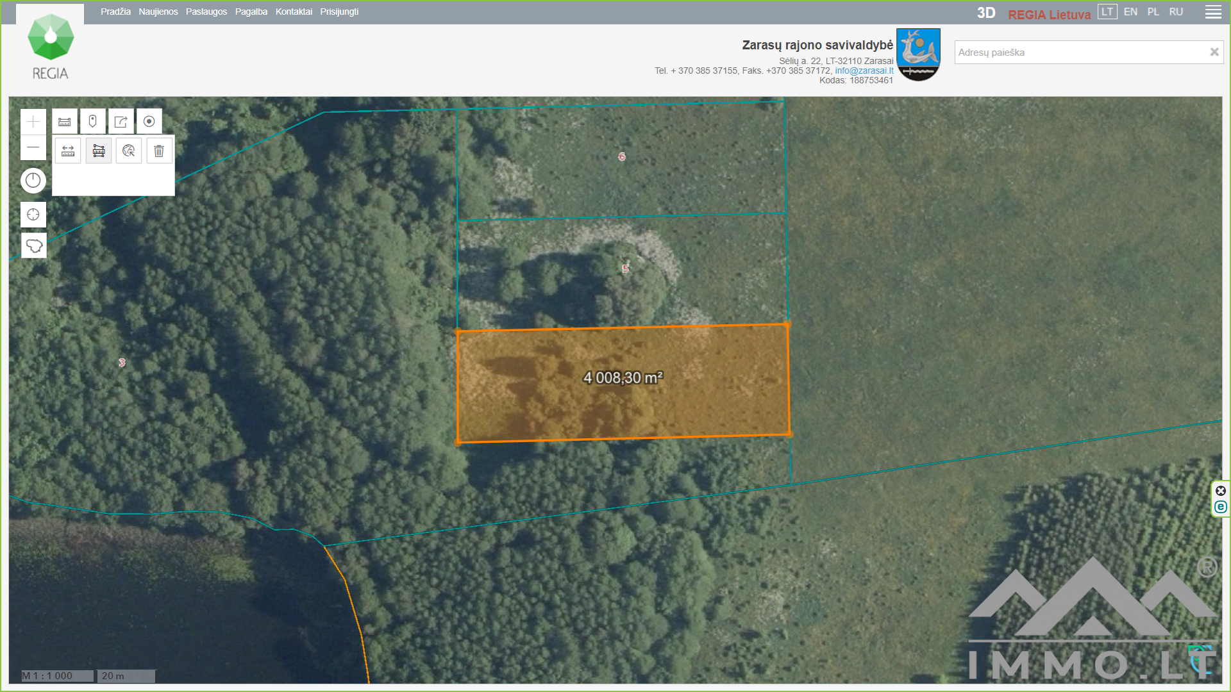1231x692 pixels.
Task: Open the Naujienos menu item
Action: pos(158,12)
